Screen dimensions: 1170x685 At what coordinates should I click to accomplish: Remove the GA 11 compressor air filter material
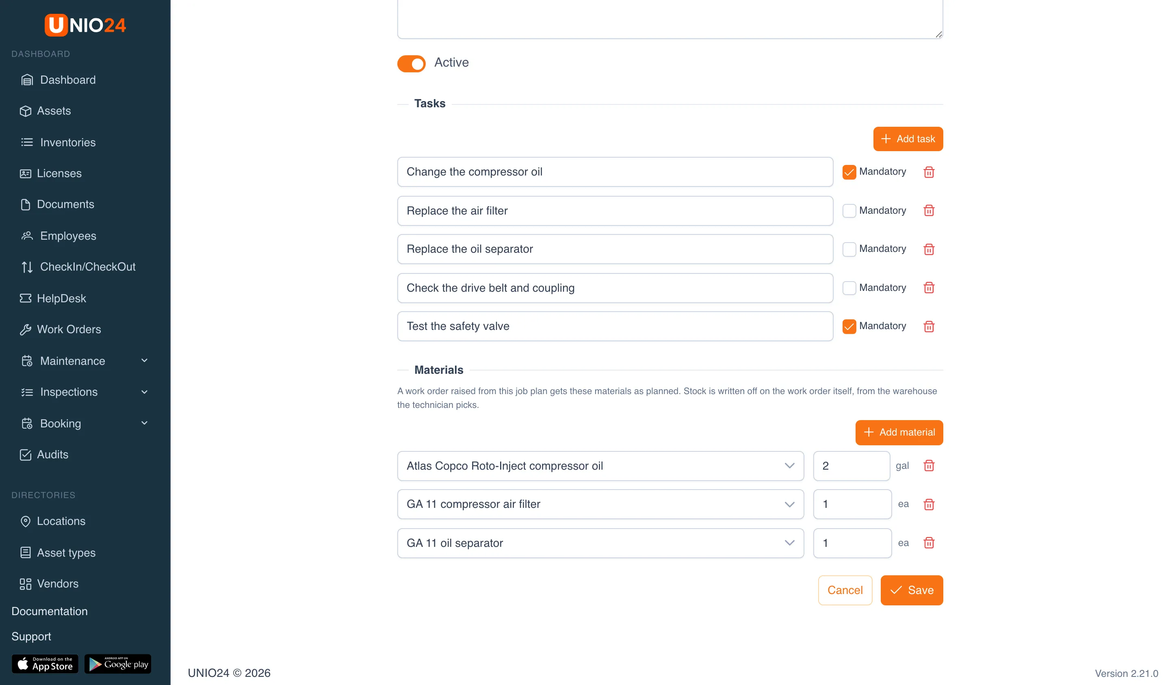click(929, 504)
